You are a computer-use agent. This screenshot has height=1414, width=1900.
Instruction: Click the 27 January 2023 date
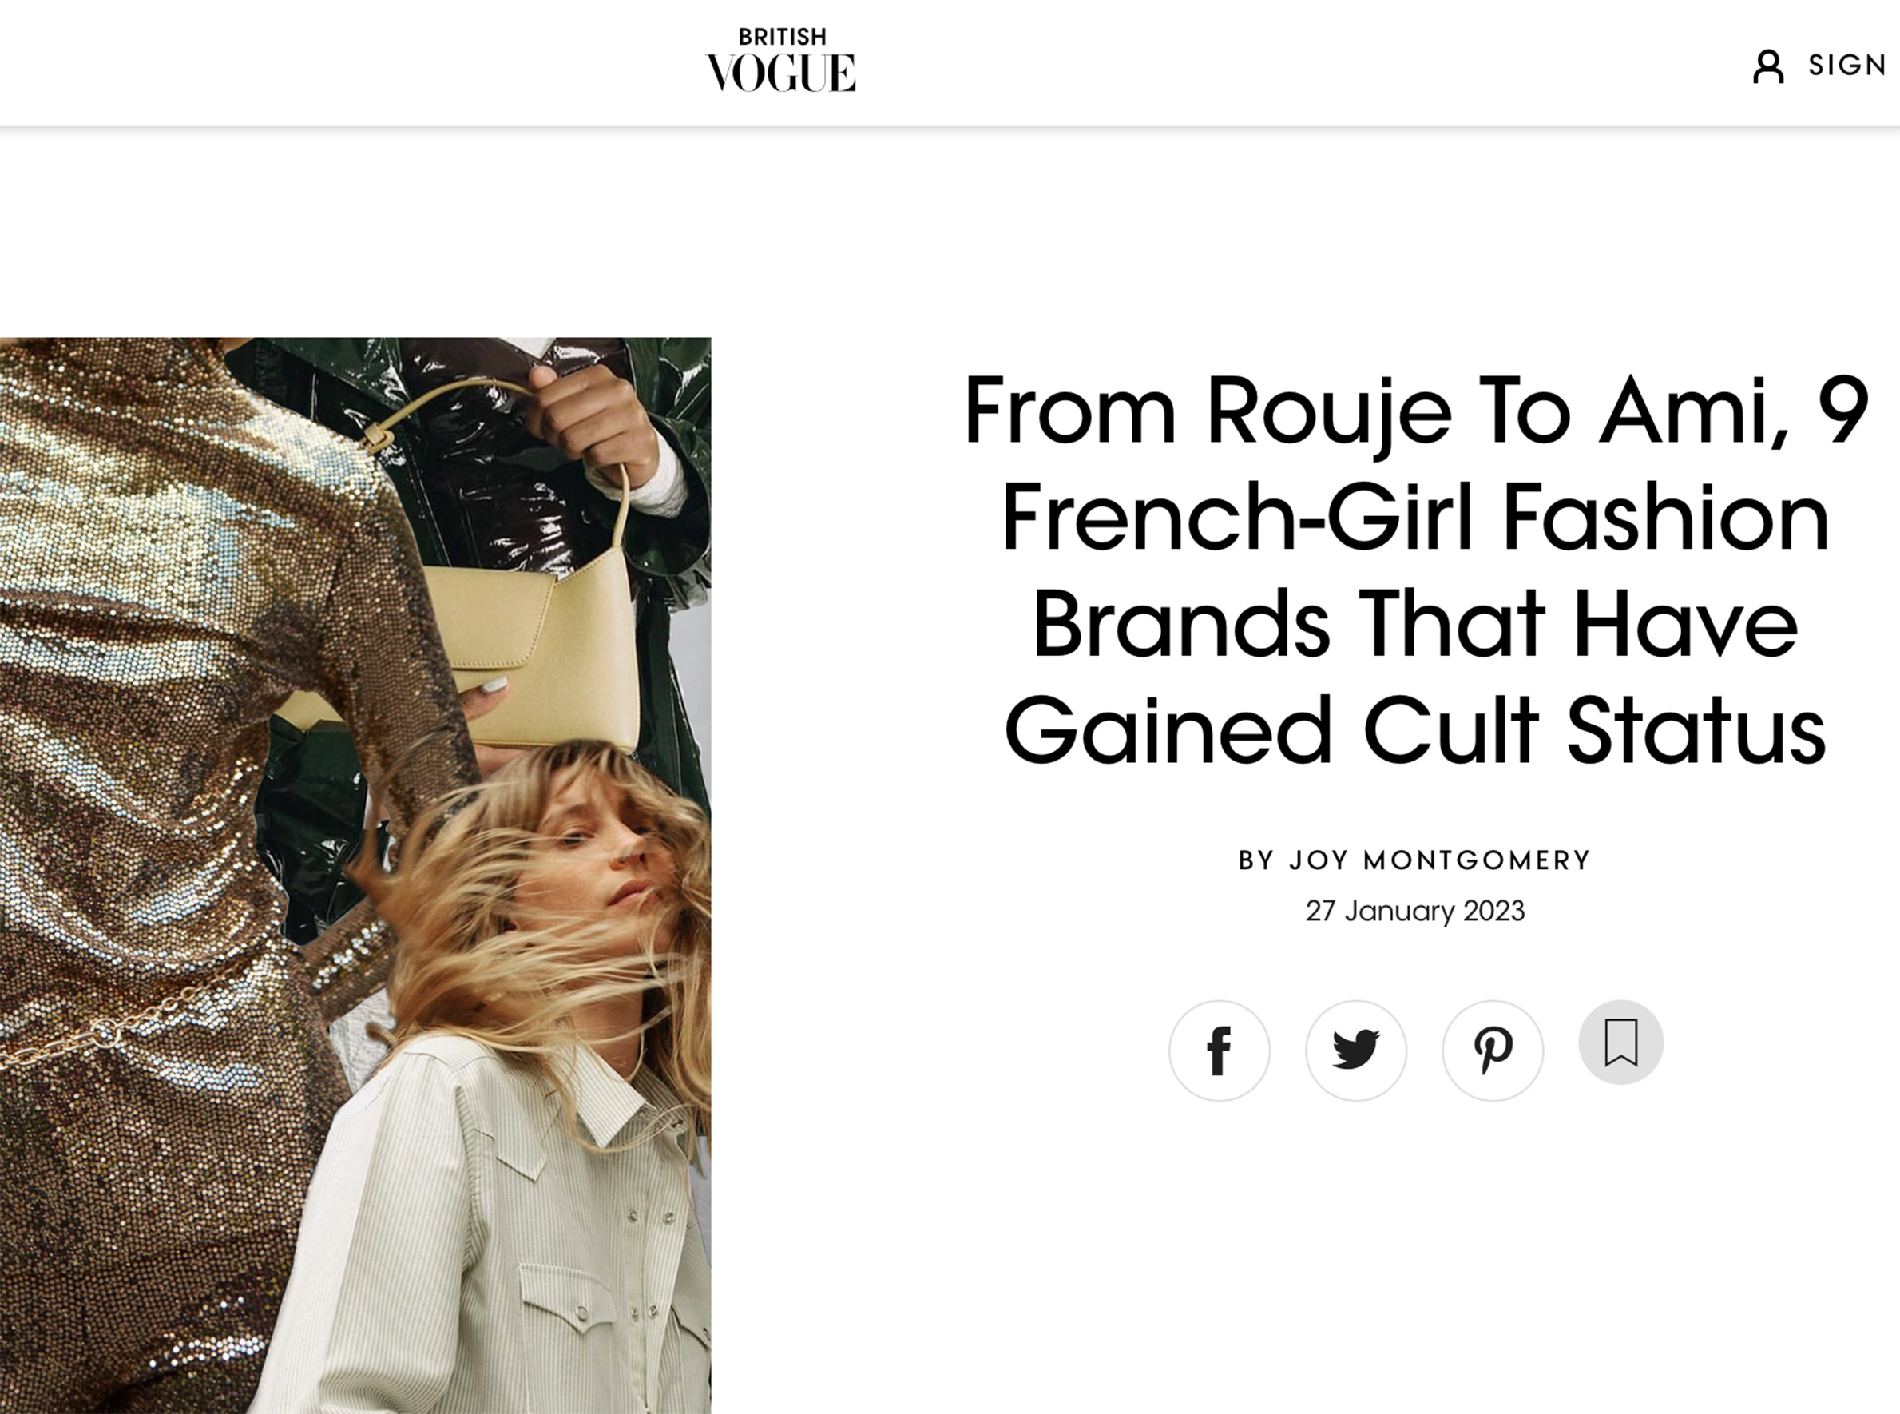coord(1415,911)
